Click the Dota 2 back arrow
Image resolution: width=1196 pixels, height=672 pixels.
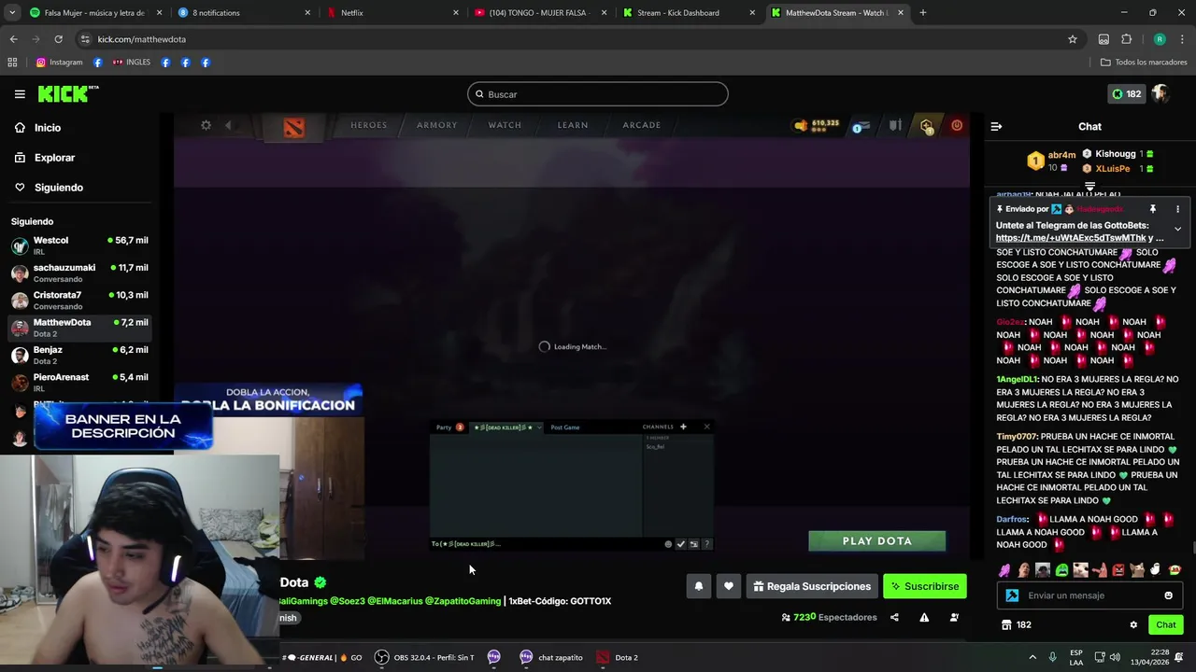[x=228, y=125]
